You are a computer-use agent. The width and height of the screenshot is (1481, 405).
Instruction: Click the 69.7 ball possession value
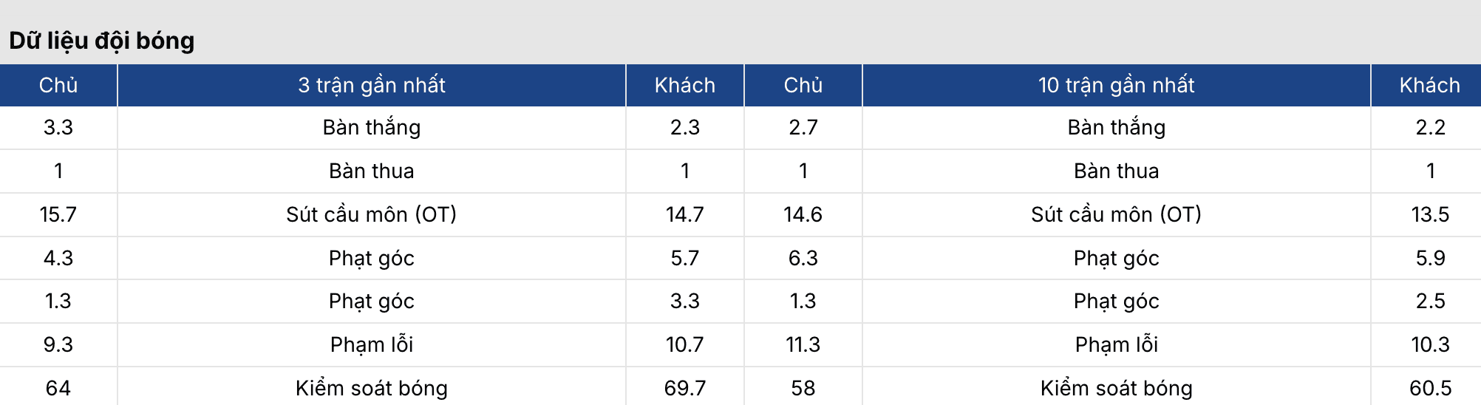(684, 388)
